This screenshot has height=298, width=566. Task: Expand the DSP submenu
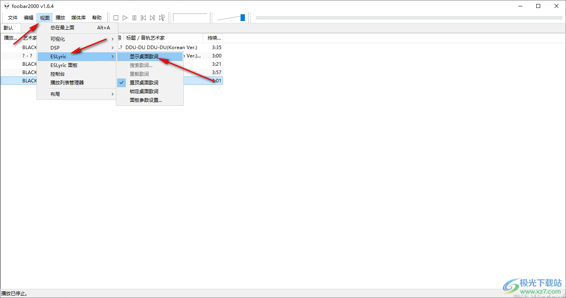point(77,48)
